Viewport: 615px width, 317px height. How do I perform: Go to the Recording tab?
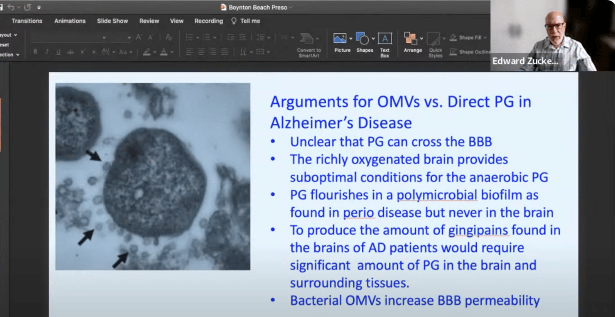pos(208,21)
